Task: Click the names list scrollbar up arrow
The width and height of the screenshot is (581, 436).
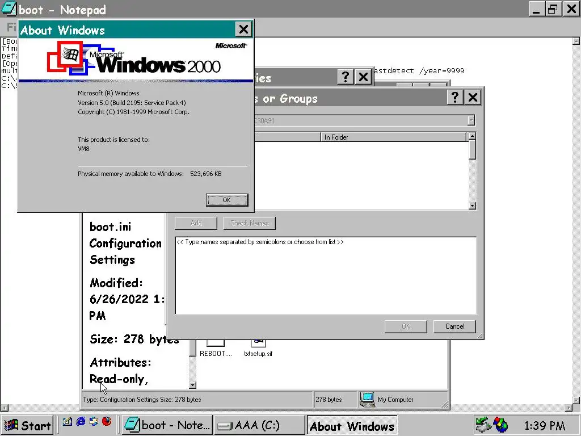Action: [x=472, y=136]
